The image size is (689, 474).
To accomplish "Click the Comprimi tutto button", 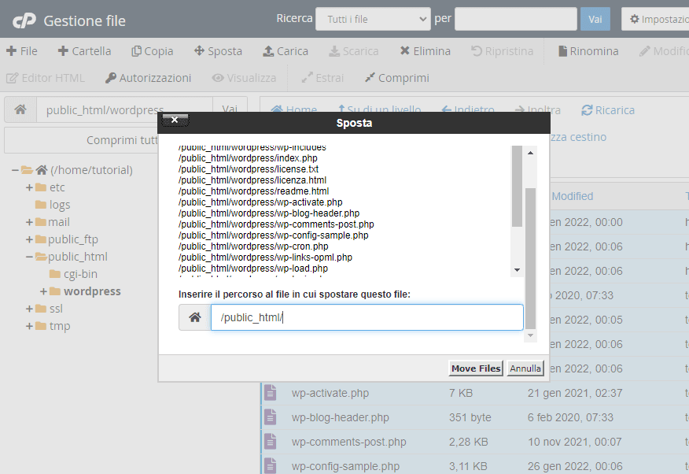I will tap(81, 140).
